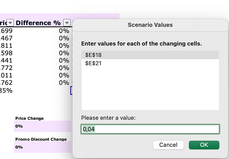
Task: Select the cell showing 85%
Action: pos(7,90)
